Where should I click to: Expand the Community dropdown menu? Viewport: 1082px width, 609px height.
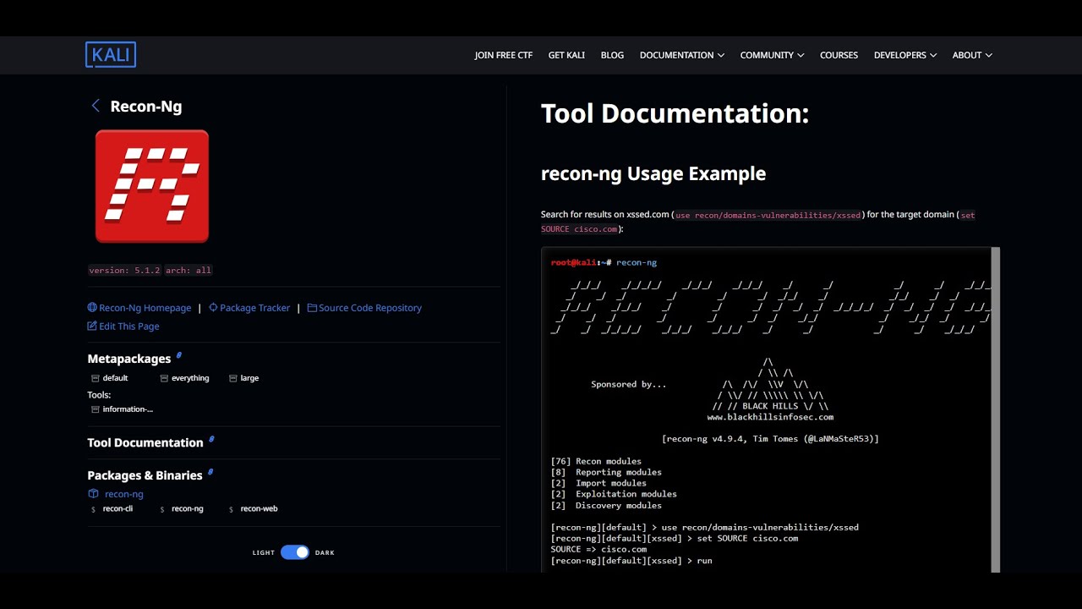pyautogui.click(x=772, y=55)
